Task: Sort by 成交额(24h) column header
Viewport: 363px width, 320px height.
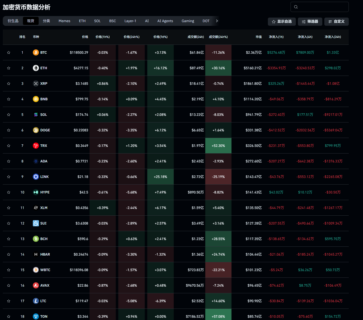Action: coord(196,37)
